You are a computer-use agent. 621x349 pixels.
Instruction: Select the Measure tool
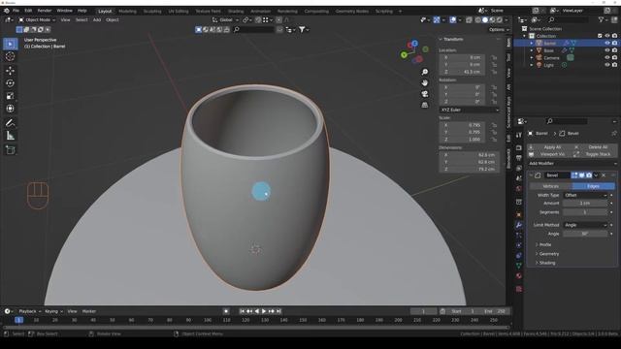11,136
